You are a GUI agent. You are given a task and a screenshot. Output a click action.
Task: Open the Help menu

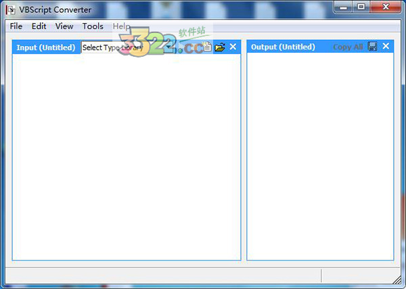tap(121, 26)
